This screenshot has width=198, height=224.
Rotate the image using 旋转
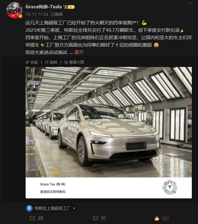[51, 62]
